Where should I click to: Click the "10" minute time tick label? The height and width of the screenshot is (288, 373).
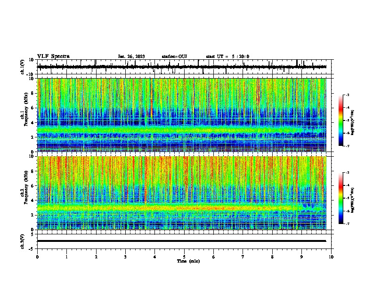[x=331, y=257]
